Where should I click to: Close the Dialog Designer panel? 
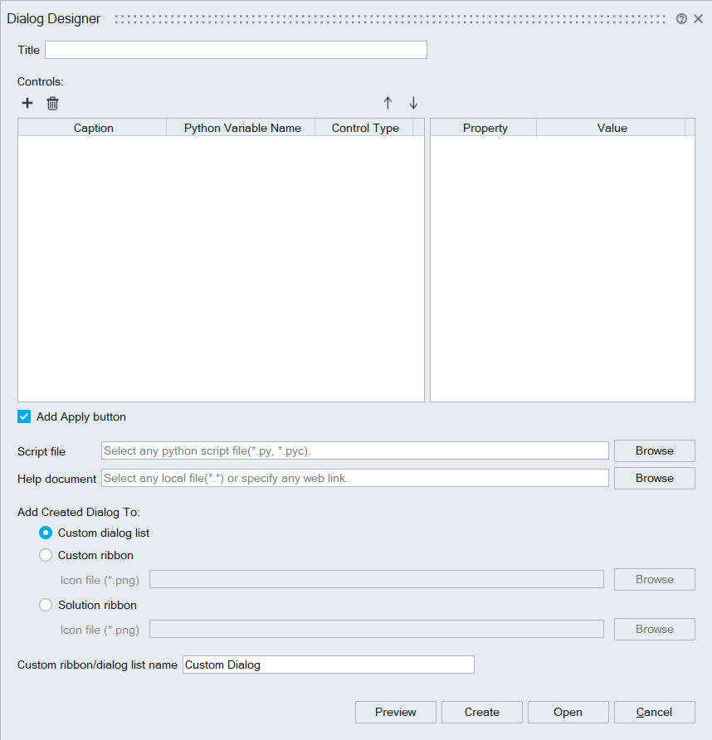pyautogui.click(x=698, y=19)
